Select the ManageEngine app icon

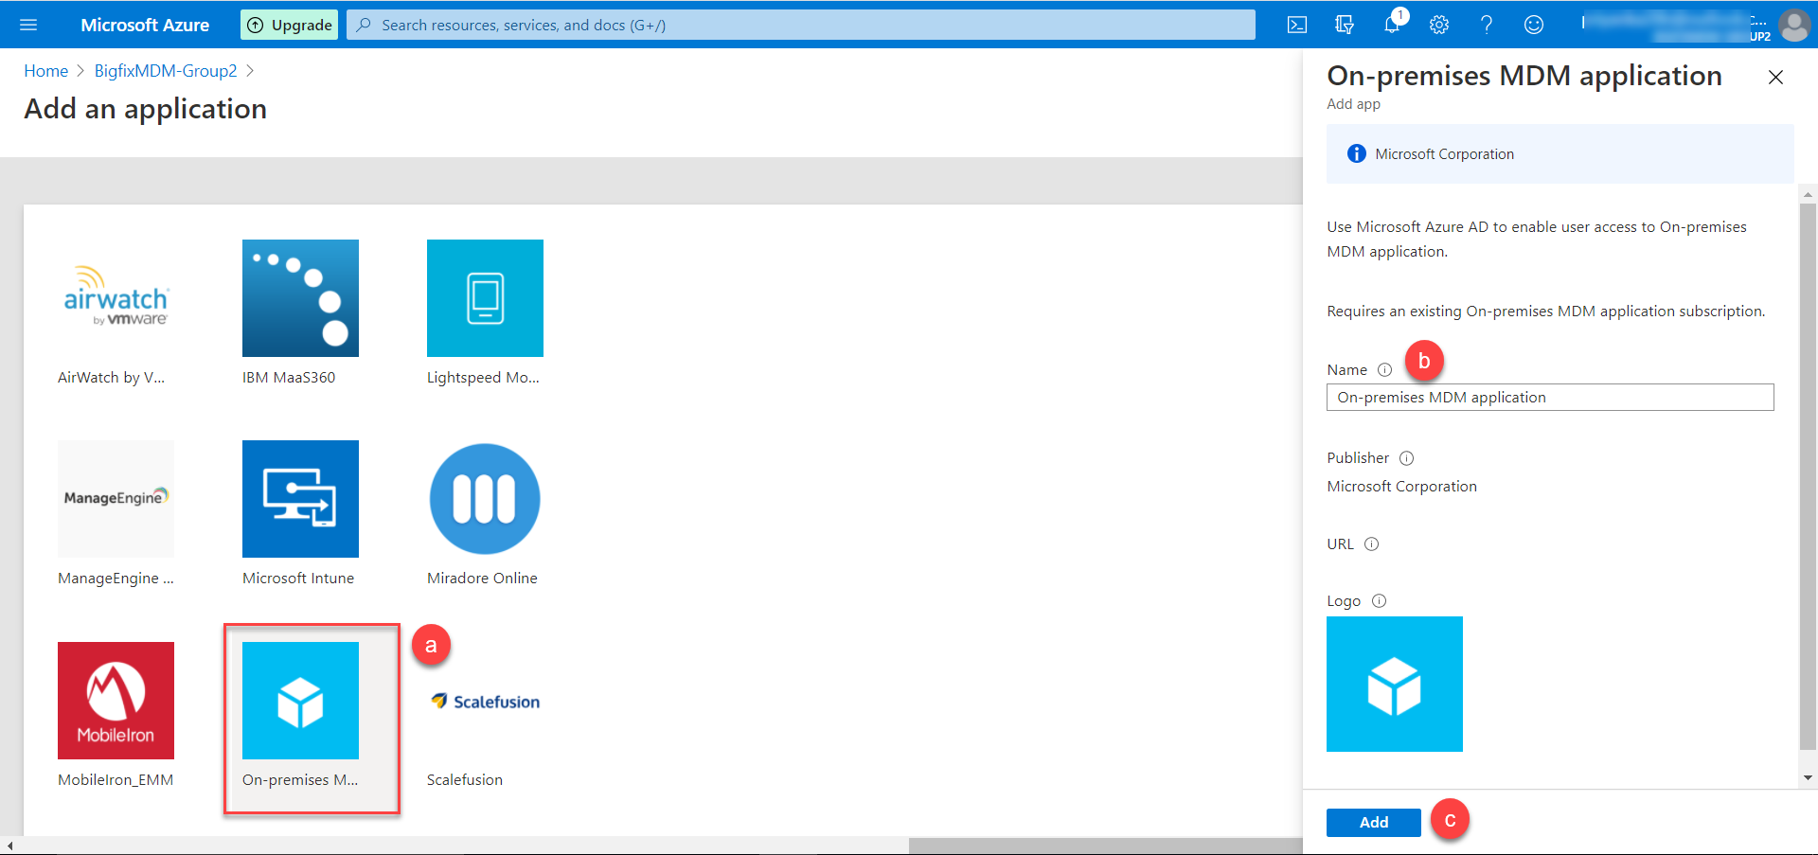click(116, 499)
